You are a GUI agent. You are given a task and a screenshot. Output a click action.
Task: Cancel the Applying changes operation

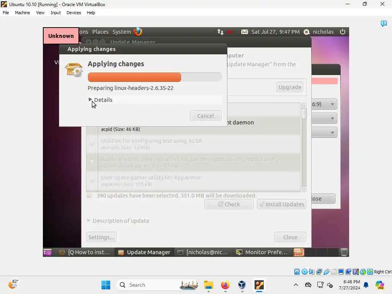coord(206,116)
